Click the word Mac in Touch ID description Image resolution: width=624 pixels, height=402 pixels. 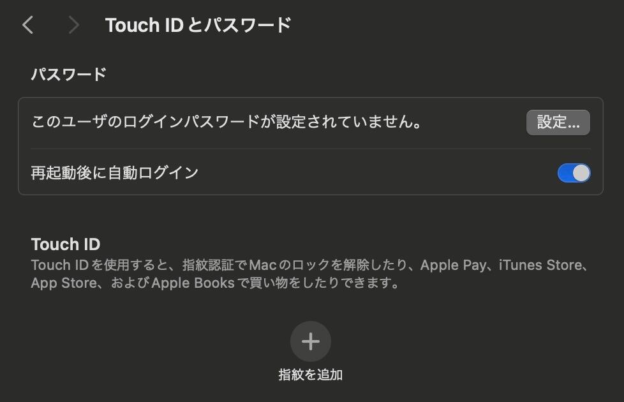[263, 265]
